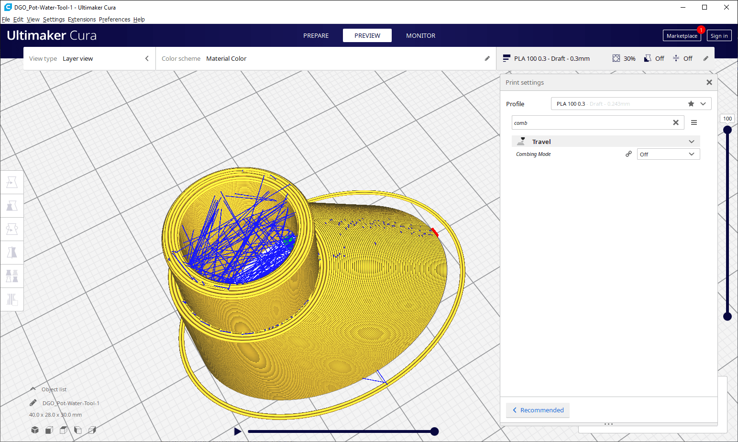Switch to 3D view camera icon
738x442 pixels.
tap(35, 430)
